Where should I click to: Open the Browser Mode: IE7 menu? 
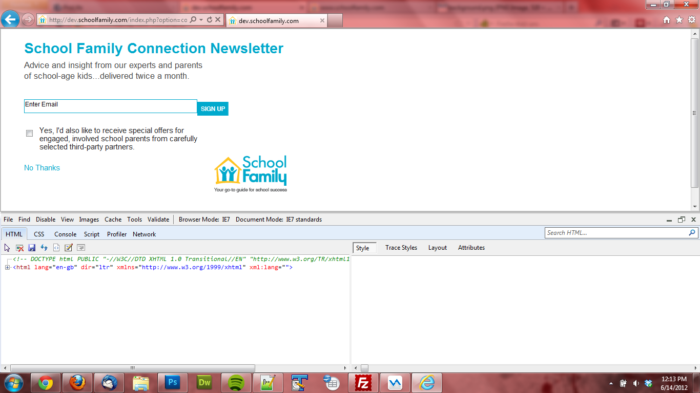tap(204, 220)
